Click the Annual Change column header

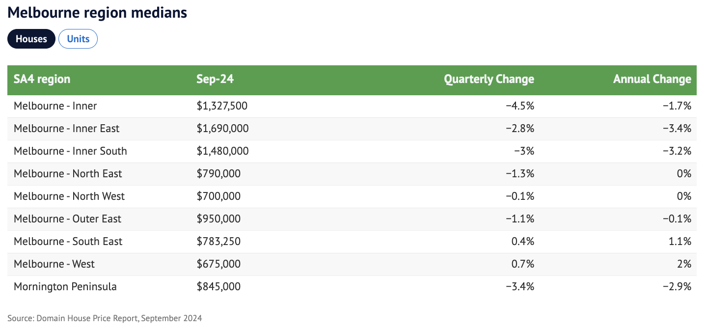[652, 80]
